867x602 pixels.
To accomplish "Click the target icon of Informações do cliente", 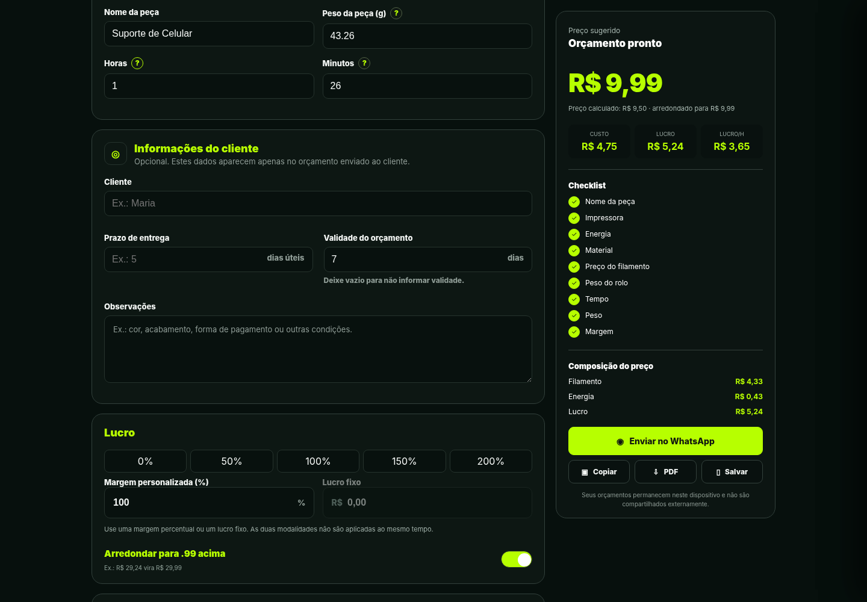I will click(x=116, y=154).
